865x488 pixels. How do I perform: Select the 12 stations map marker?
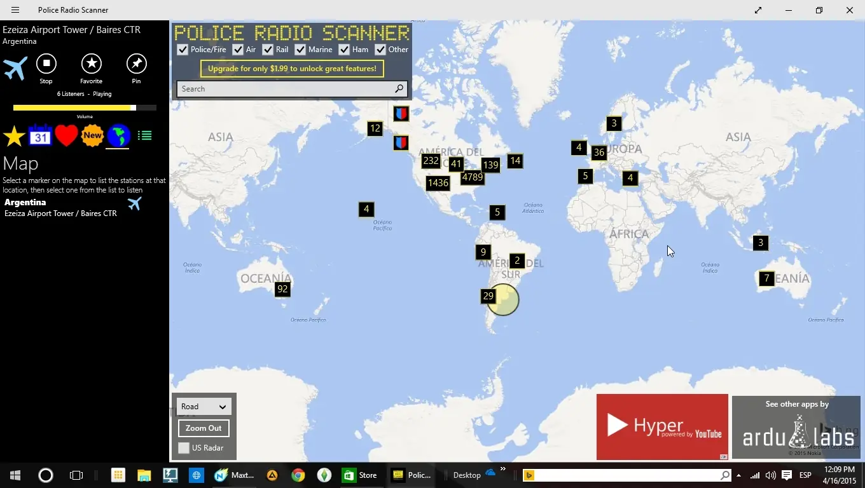[x=375, y=128]
